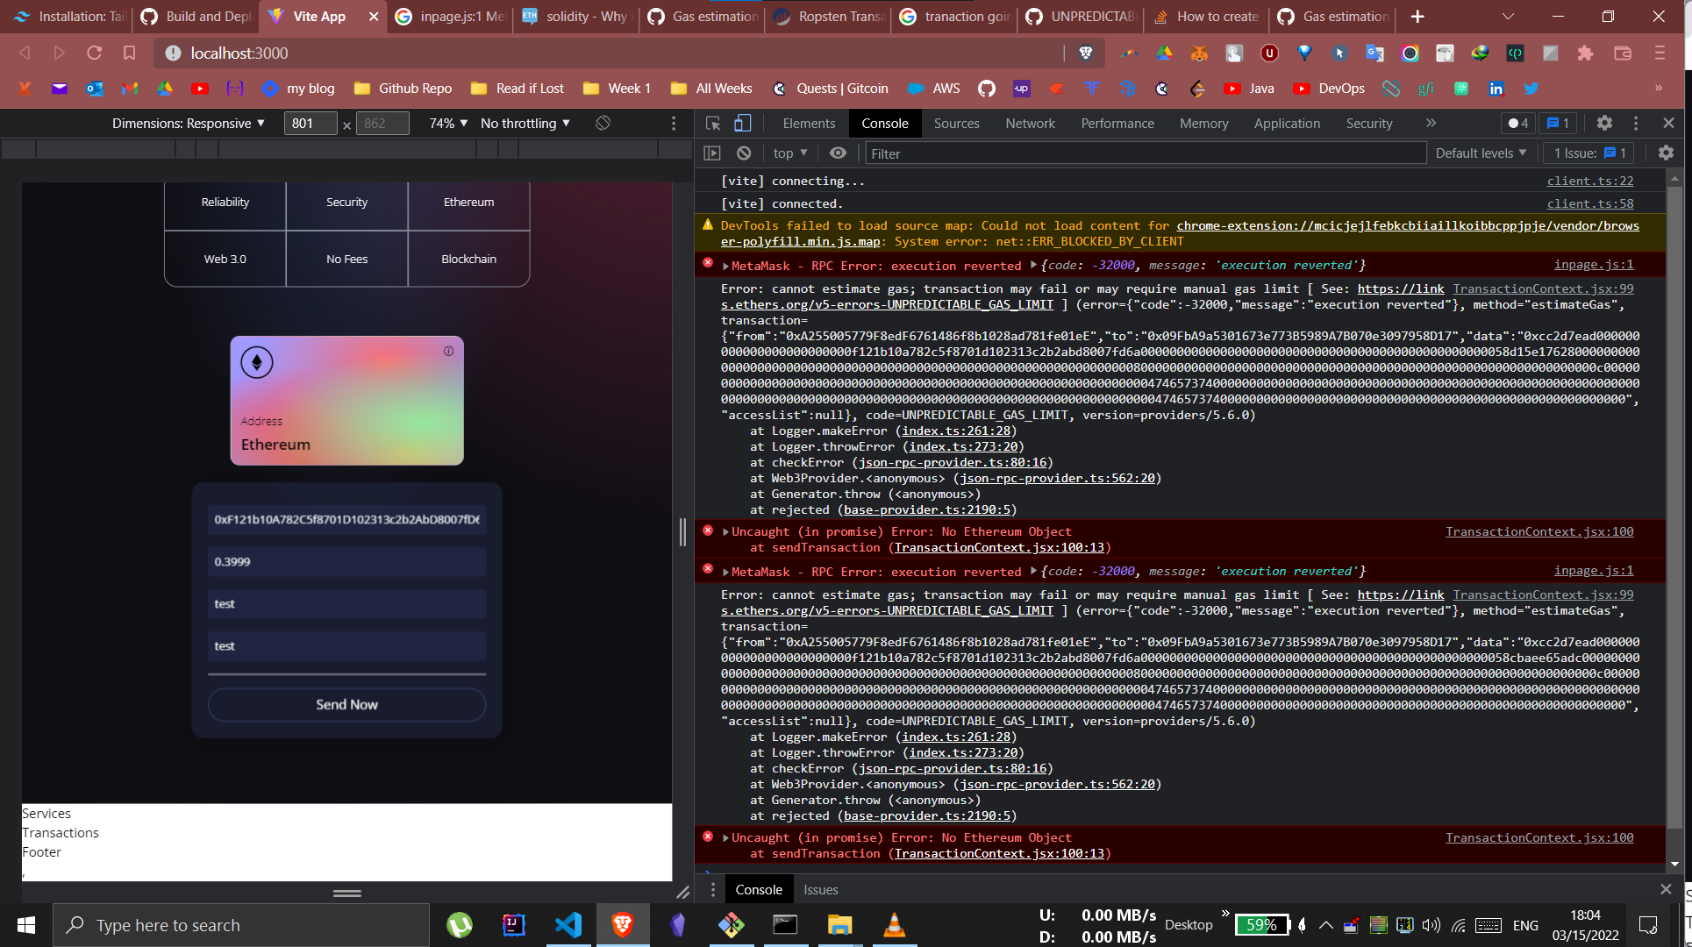Toggle the device emulation toolbar

pyautogui.click(x=742, y=123)
